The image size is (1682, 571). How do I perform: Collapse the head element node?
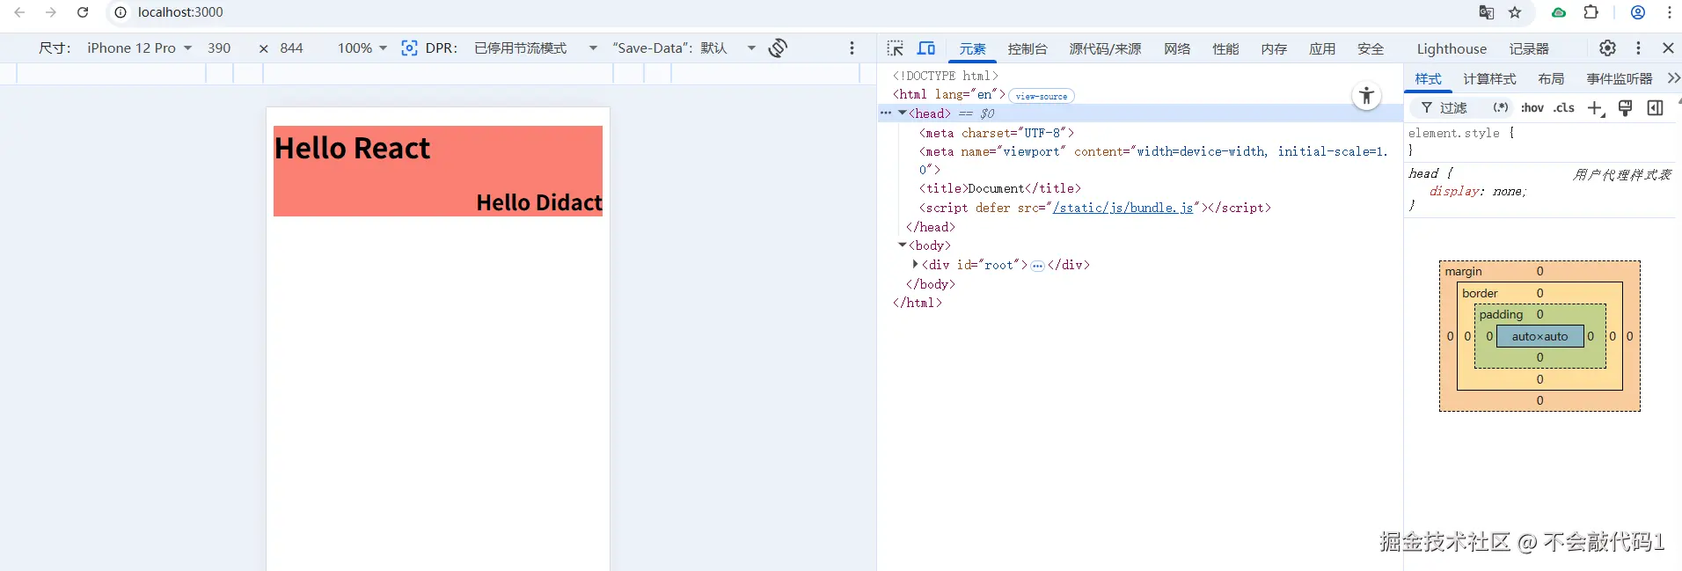pyautogui.click(x=902, y=113)
